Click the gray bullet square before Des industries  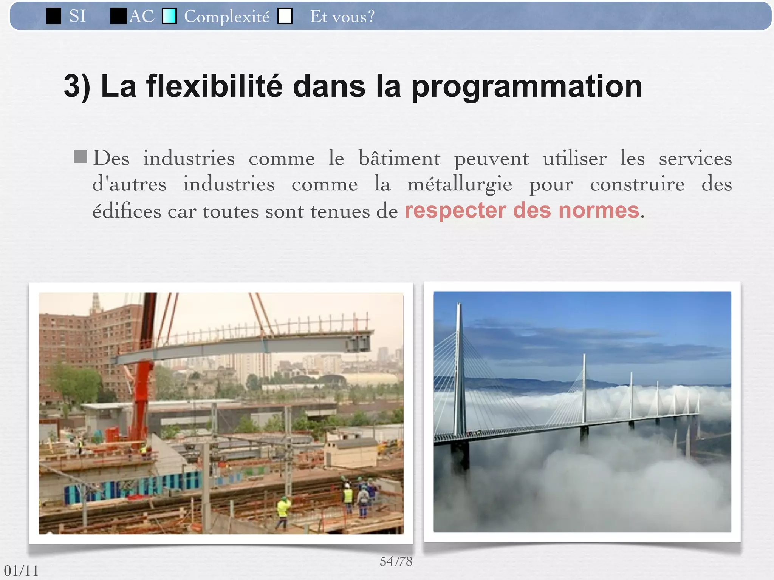pyautogui.click(x=80, y=157)
